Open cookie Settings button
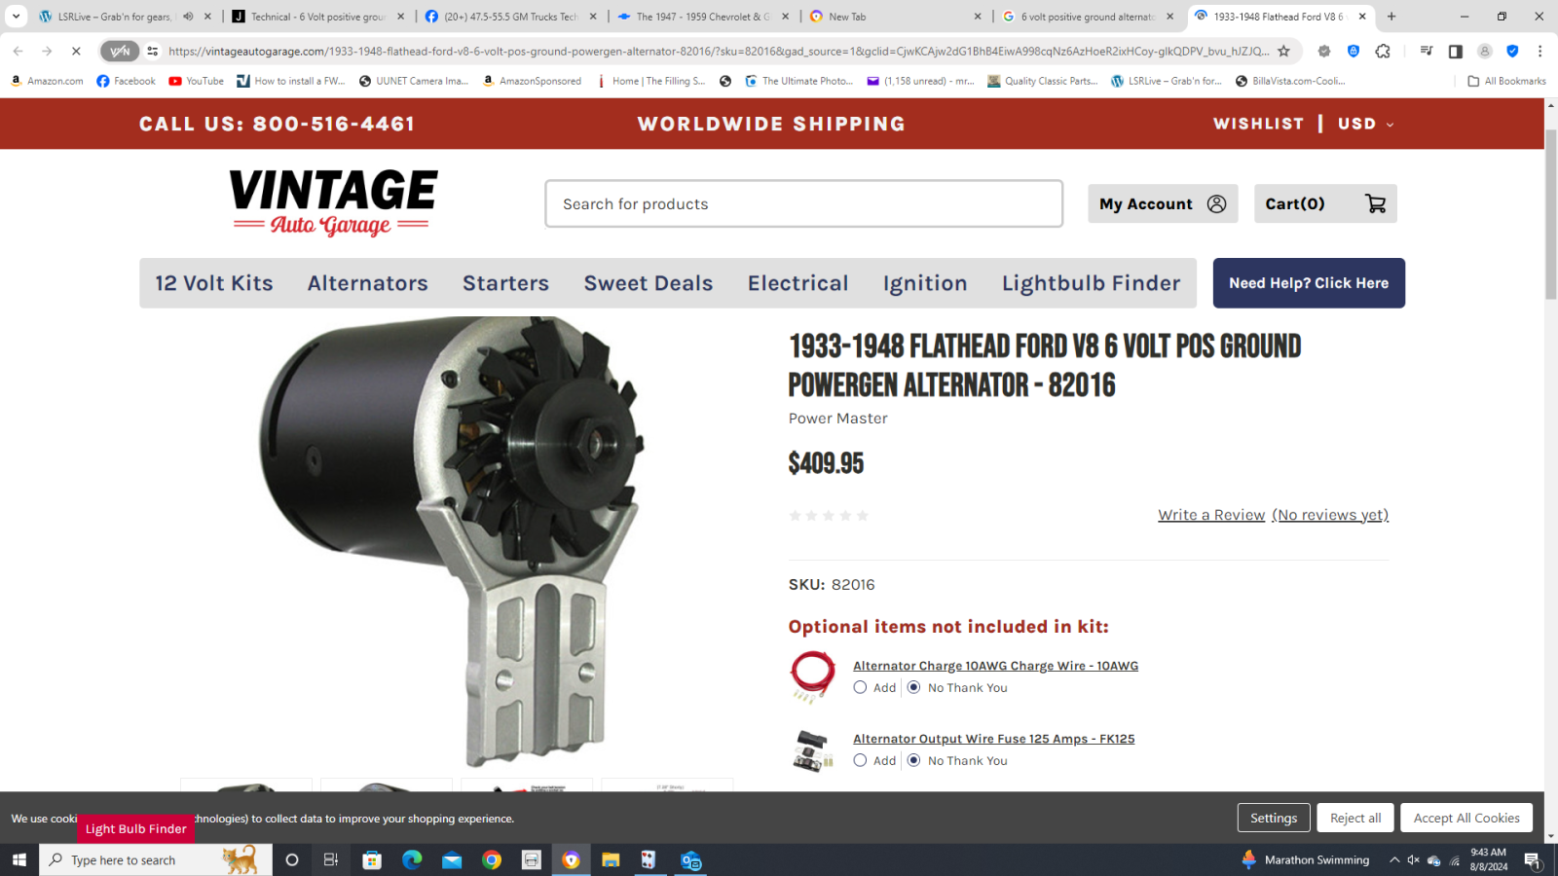 click(1274, 818)
